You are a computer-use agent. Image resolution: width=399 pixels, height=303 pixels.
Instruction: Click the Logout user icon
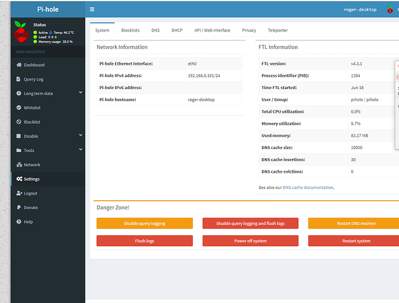pos(19,193)
